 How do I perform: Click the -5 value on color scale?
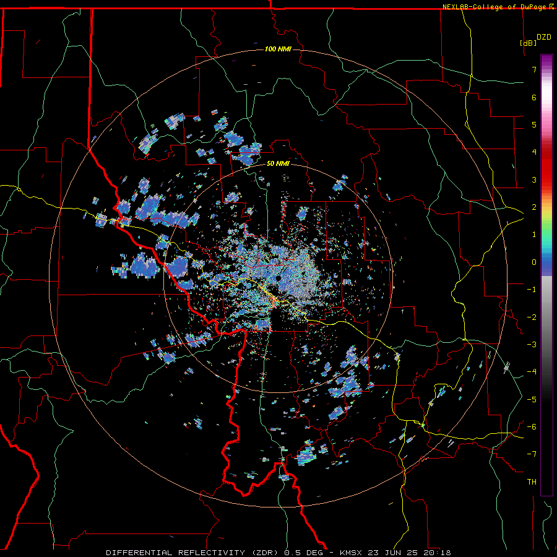[x=532, y=400]
